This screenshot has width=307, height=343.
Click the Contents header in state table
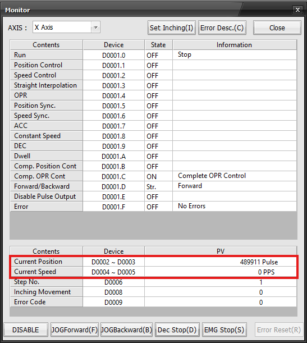[x=46, y=45]
